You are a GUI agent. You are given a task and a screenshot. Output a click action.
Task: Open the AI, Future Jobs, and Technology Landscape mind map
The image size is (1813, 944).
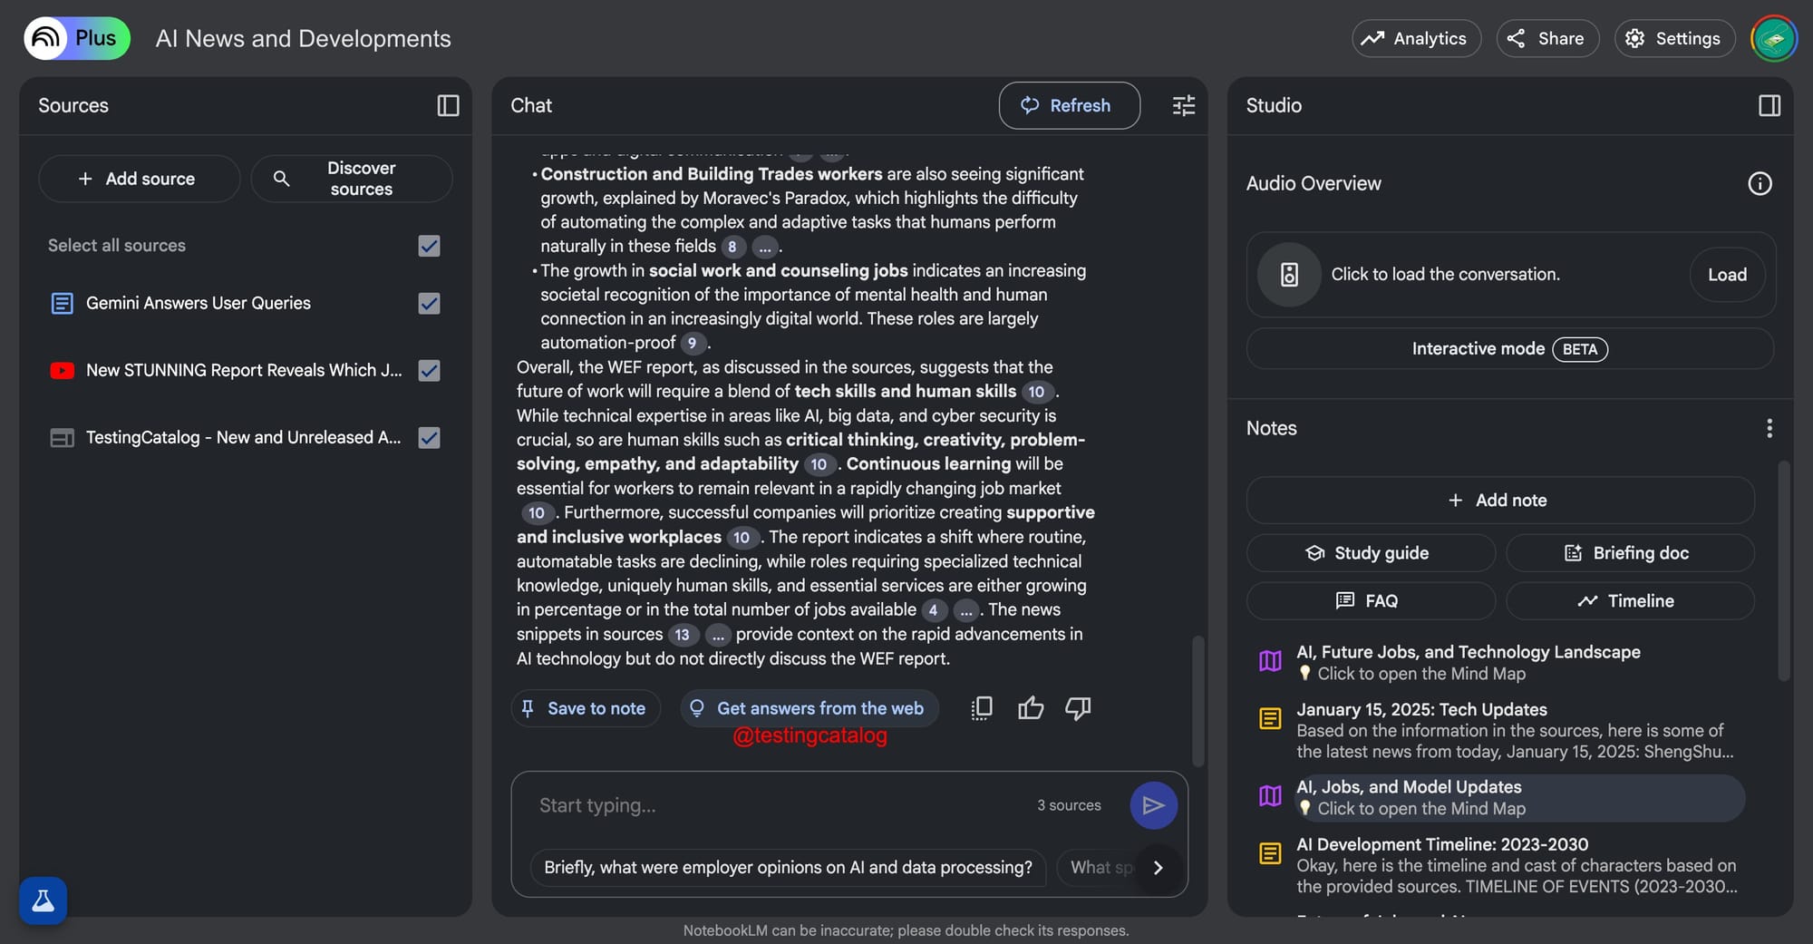1500,663
